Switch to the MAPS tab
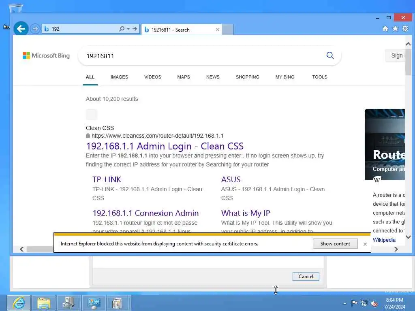The image size is (415, 311). click(x=184, y=77)
